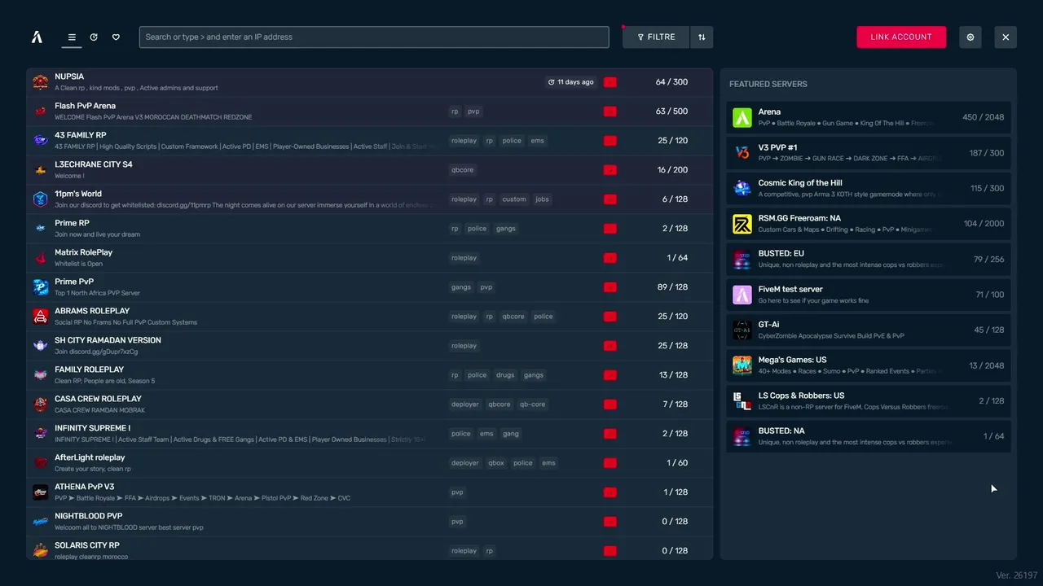1043x586 pixels.
Task: Click the LS Cops & Robbers: US icon
Action: point(742,400)
